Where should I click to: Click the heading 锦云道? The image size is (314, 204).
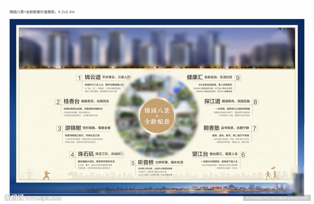pos(93,77)
